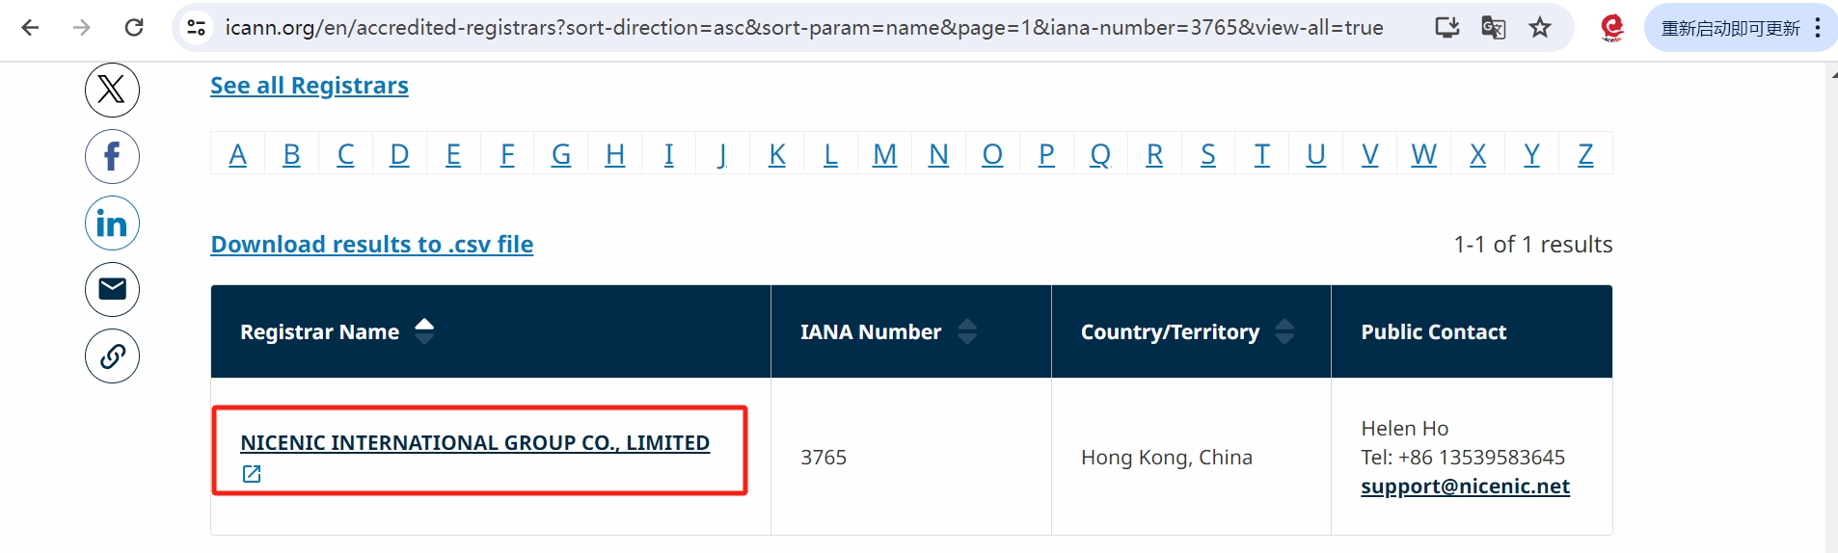Copy page link using chain icon
The width and height of the screenshot is (1838, 553).
point(112,356)
